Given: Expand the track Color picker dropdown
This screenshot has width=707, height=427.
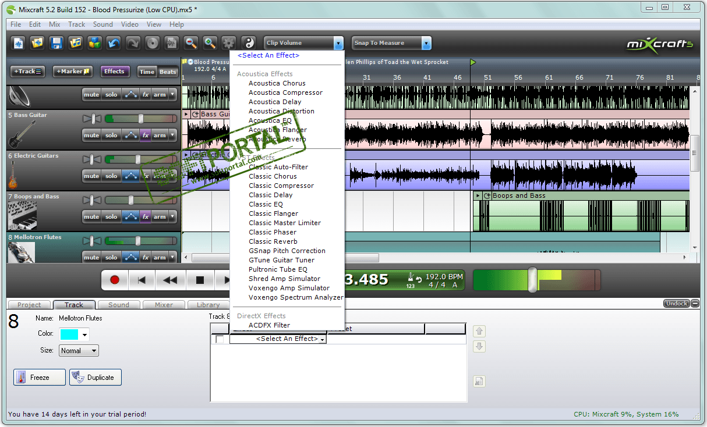Looking at the screenshot, I should point(85,335).
